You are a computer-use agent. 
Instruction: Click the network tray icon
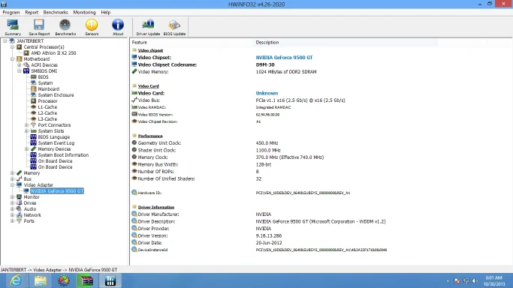pos(466,280)
